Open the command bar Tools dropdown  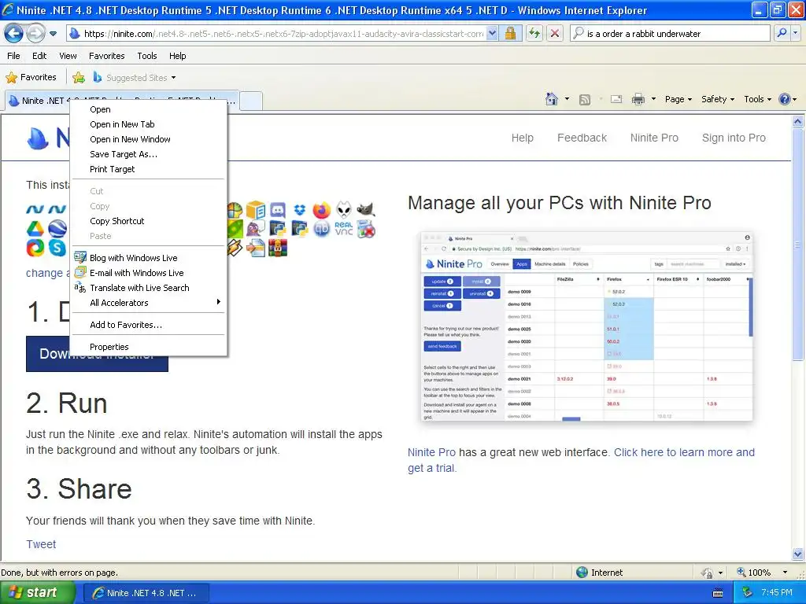tap(757, 99)
